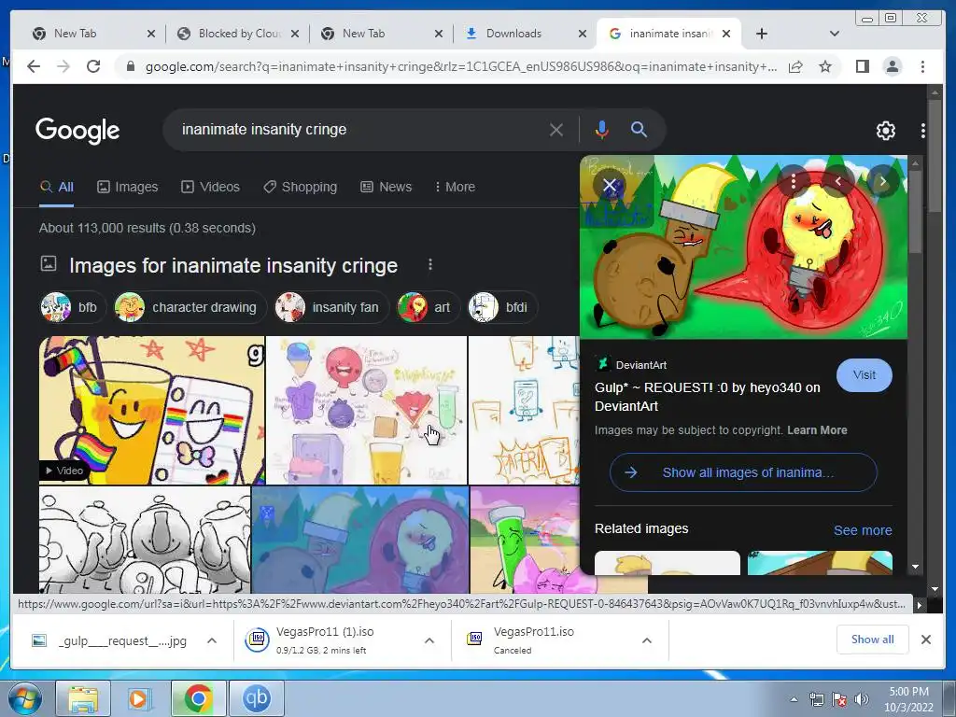Open Gulp REQUEST by heyo340 title link
This screenshot has width=956, height=717.
click(708, 396)
